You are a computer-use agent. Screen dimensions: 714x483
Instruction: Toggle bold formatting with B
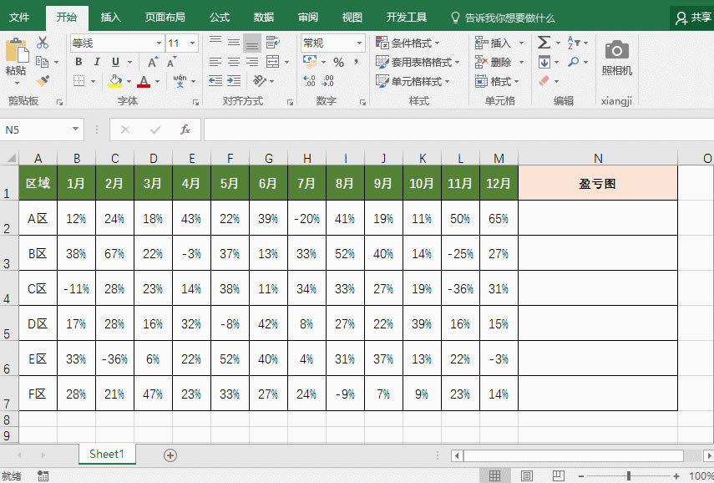(78, 62)
